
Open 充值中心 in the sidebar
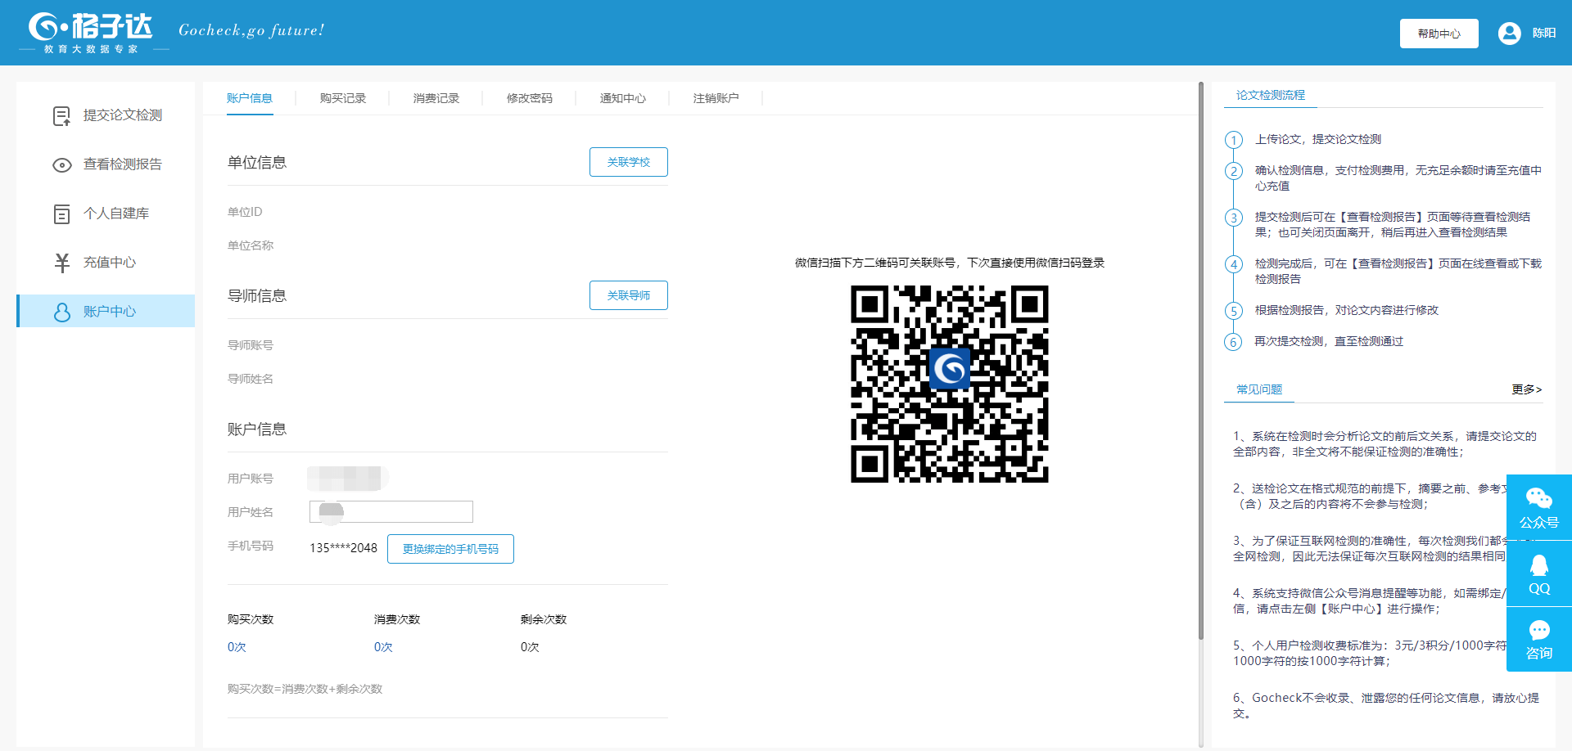click(106, 263)
